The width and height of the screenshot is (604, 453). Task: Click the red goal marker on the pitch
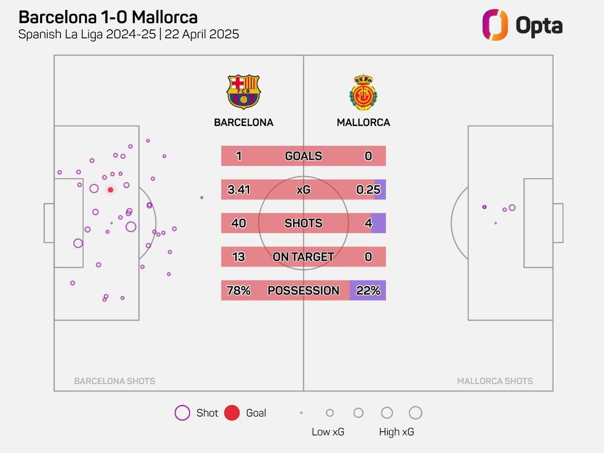110,190
